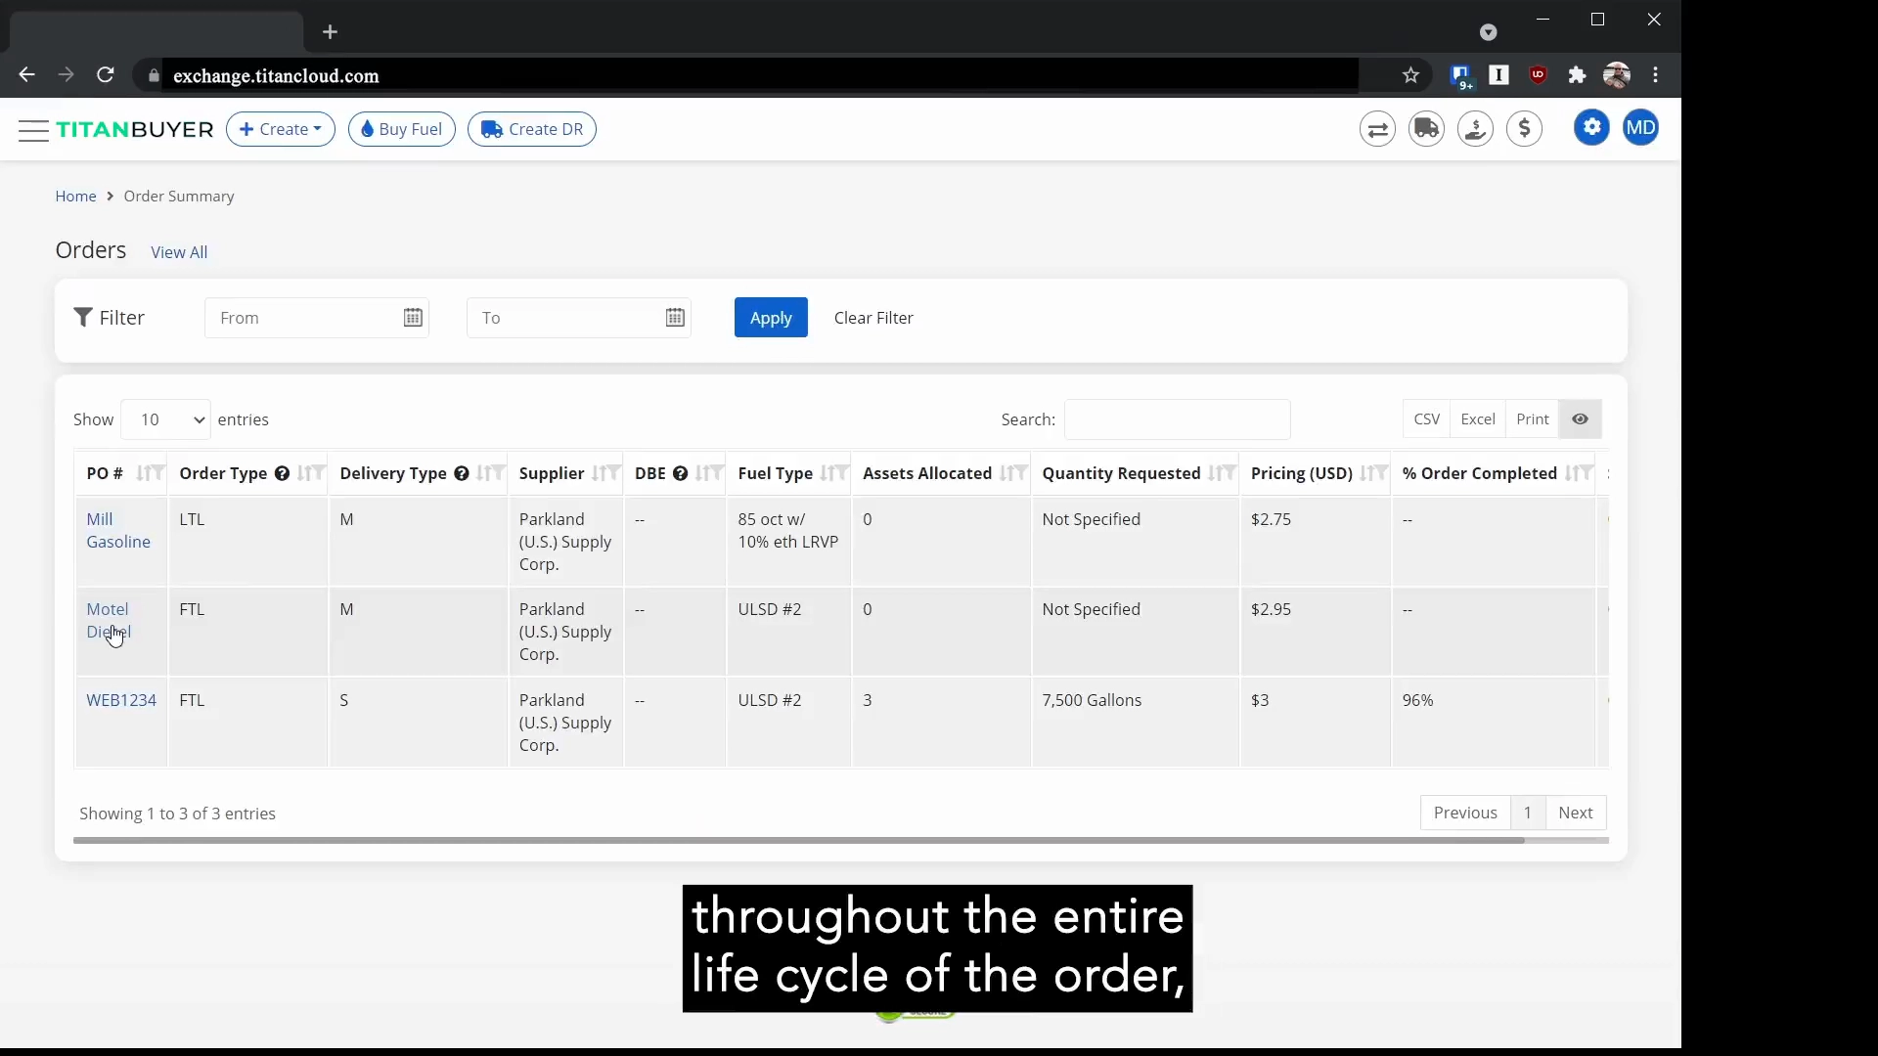
Task: Open the Create dropdown
Action: click(281, 128)
